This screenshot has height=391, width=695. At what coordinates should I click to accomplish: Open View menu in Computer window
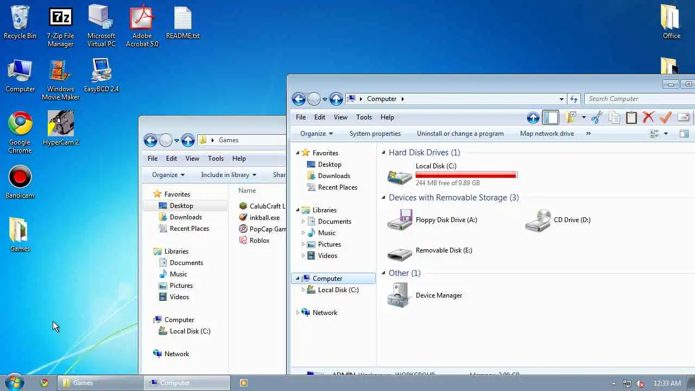click(340, 117)
